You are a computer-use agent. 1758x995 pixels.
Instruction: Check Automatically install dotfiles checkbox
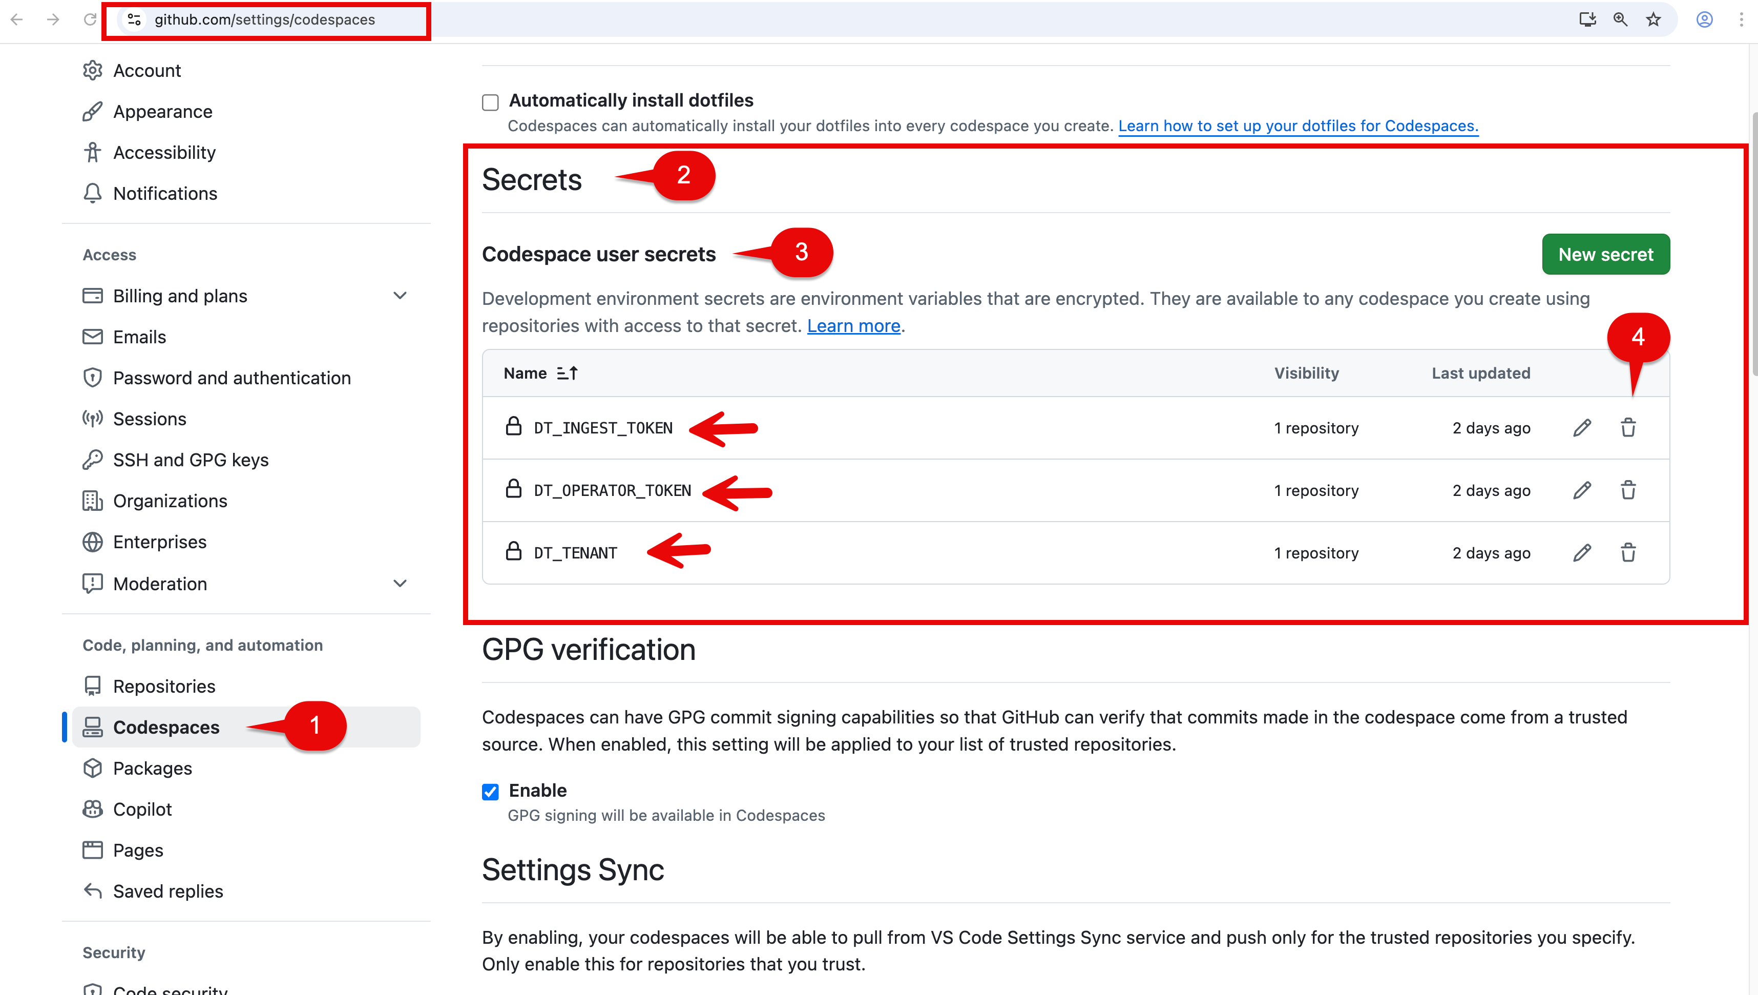click(490, 102)
